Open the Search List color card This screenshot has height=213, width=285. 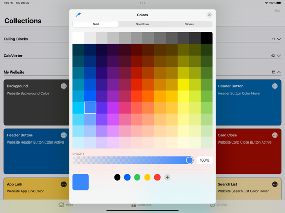click(249, 188)
